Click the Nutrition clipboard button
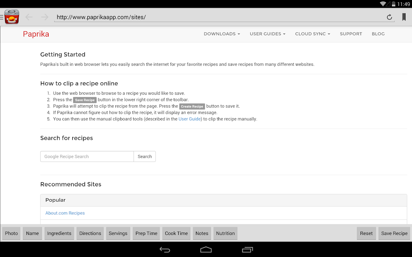The image size is (412, 257). tap(225, 233)
